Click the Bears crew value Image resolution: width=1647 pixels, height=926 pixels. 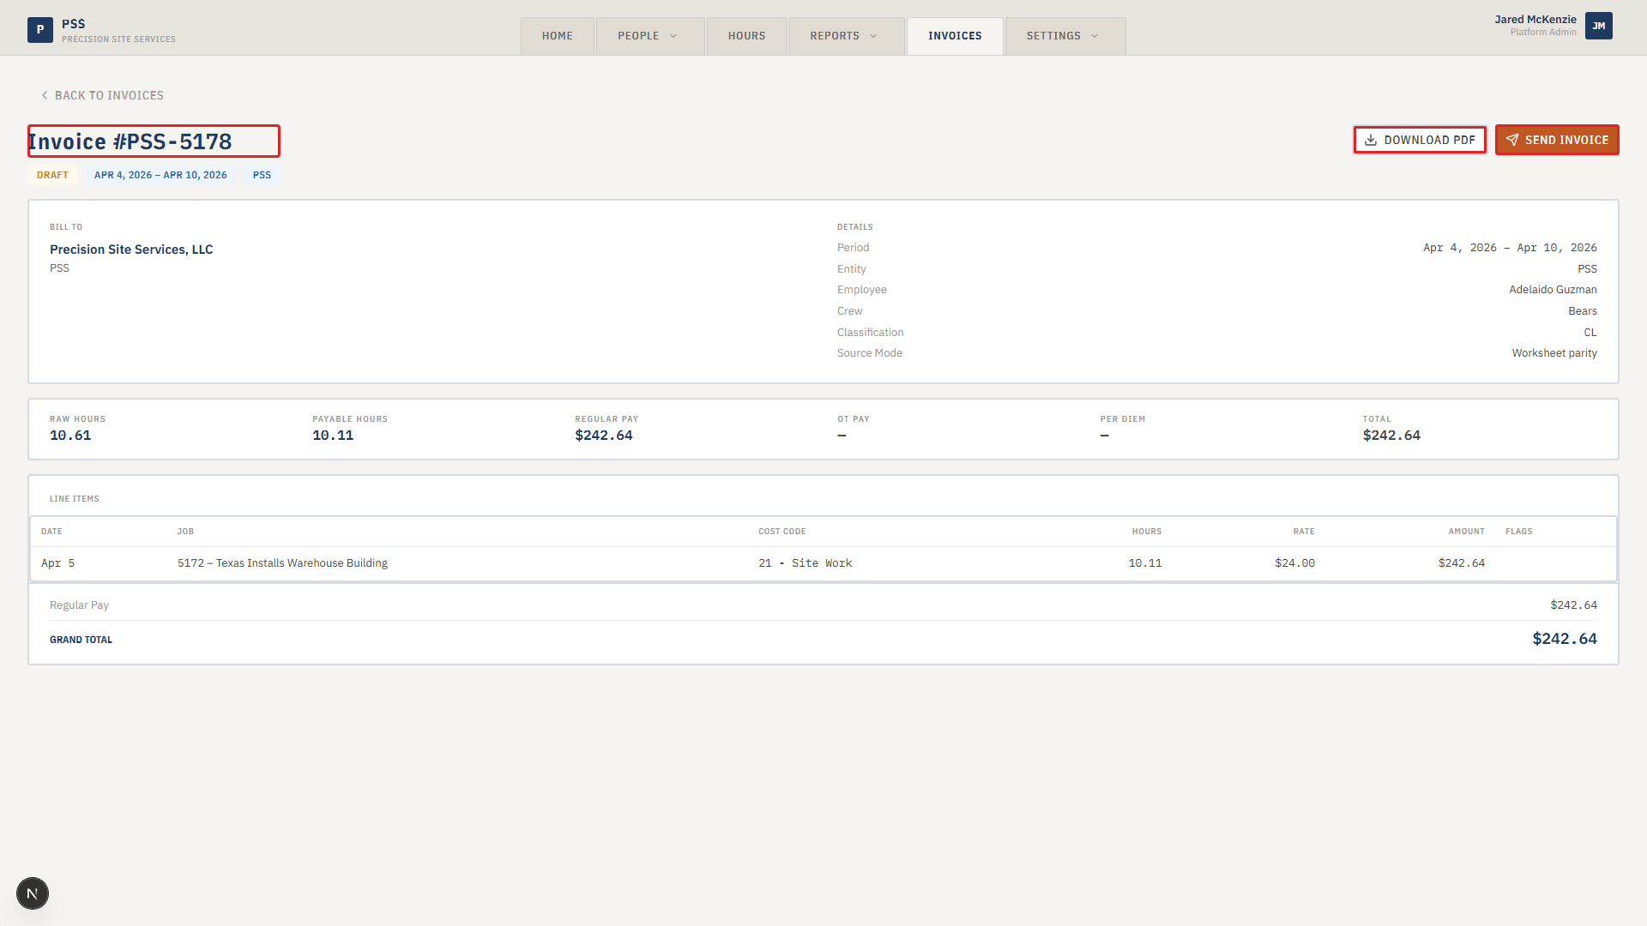1583,311
